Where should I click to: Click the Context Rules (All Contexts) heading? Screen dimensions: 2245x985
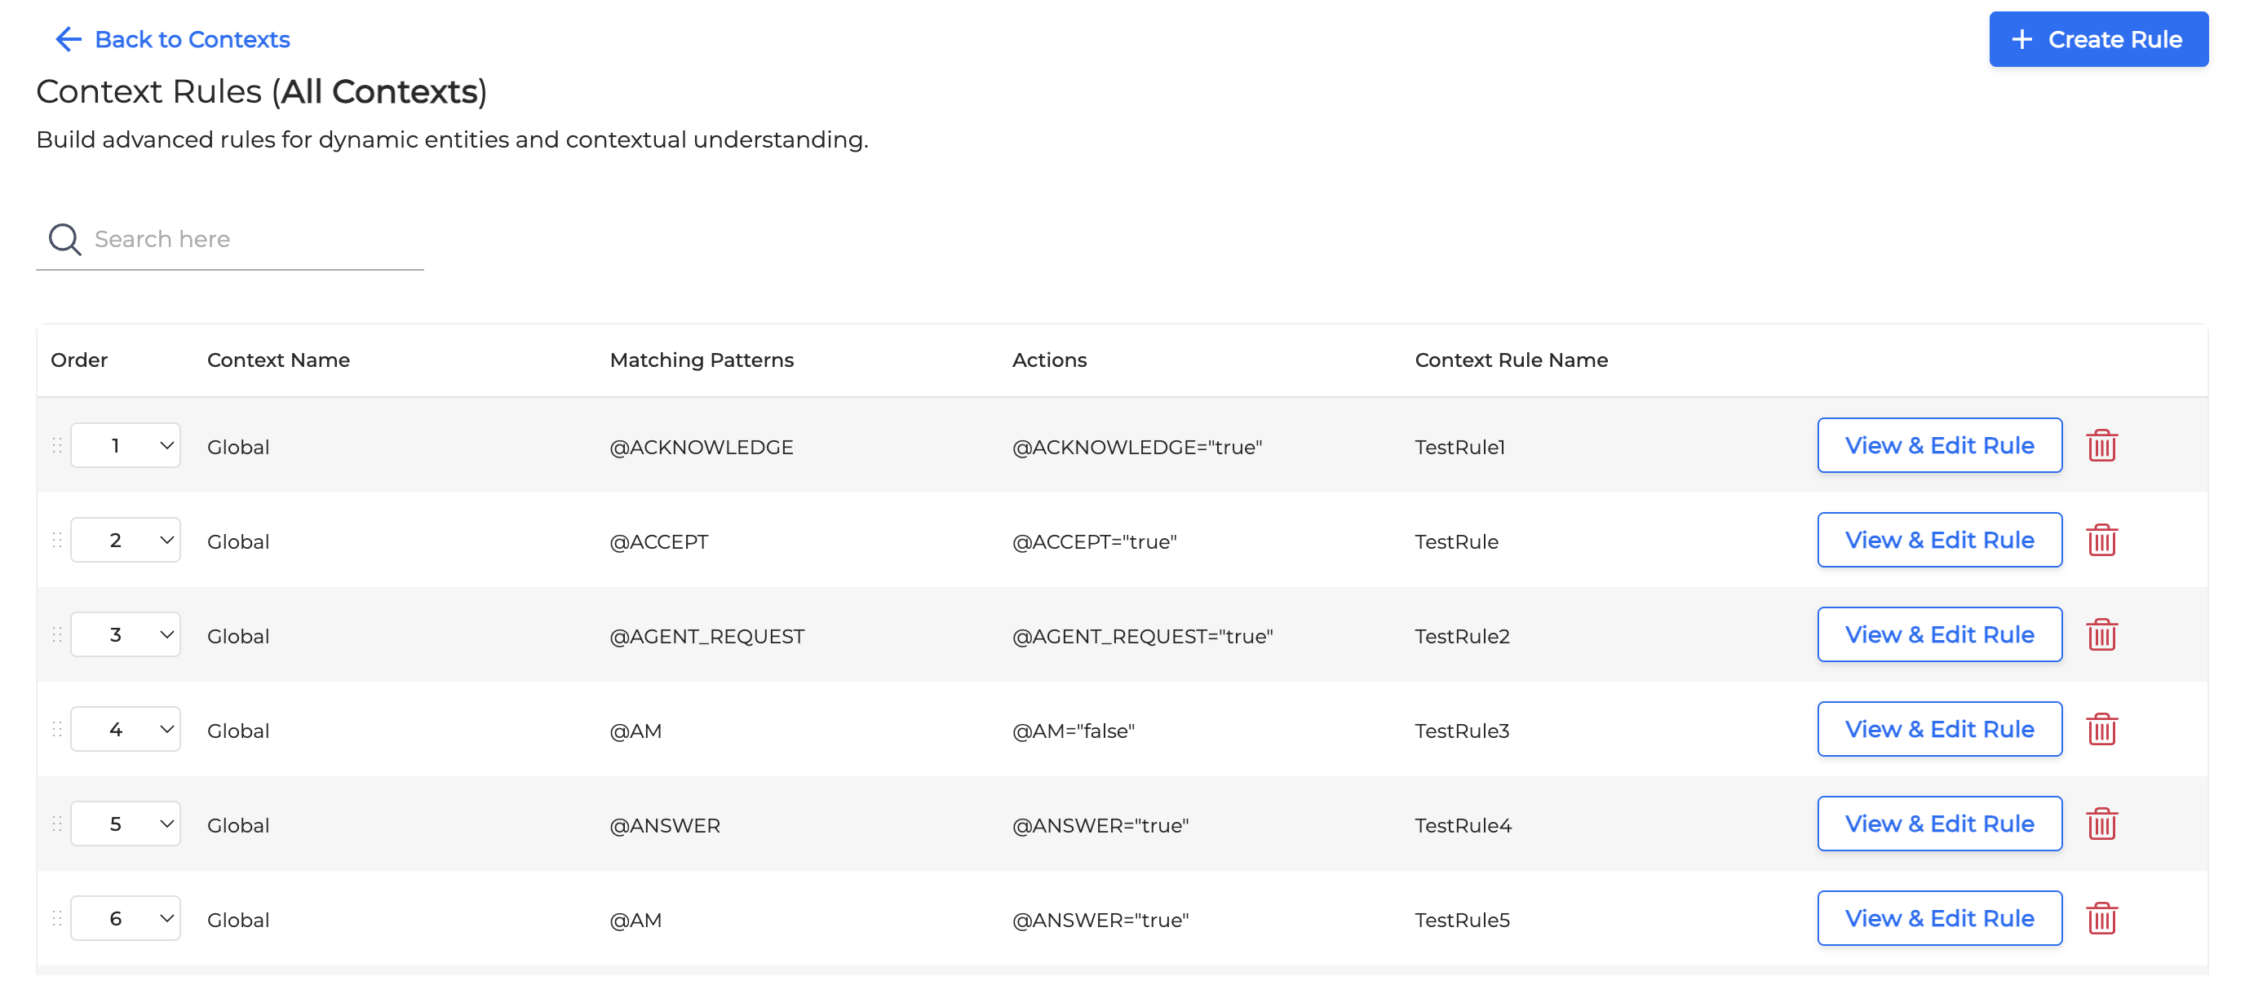coord(261,91)
